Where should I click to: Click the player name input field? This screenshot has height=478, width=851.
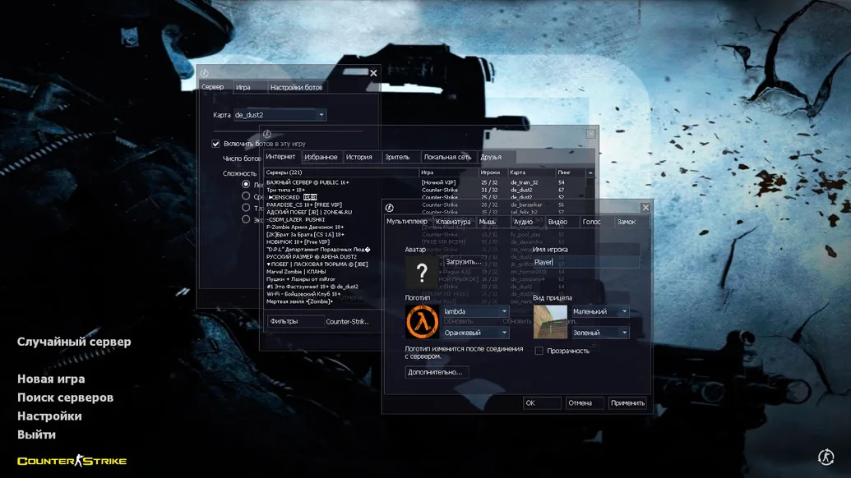pos(585,262)
